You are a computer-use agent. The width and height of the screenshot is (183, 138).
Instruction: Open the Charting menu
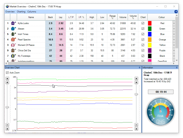coord(21,12)
